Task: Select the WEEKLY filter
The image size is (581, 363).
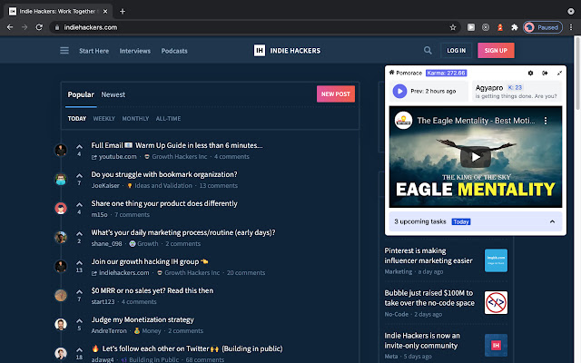Action: click(x=103, y=119)
